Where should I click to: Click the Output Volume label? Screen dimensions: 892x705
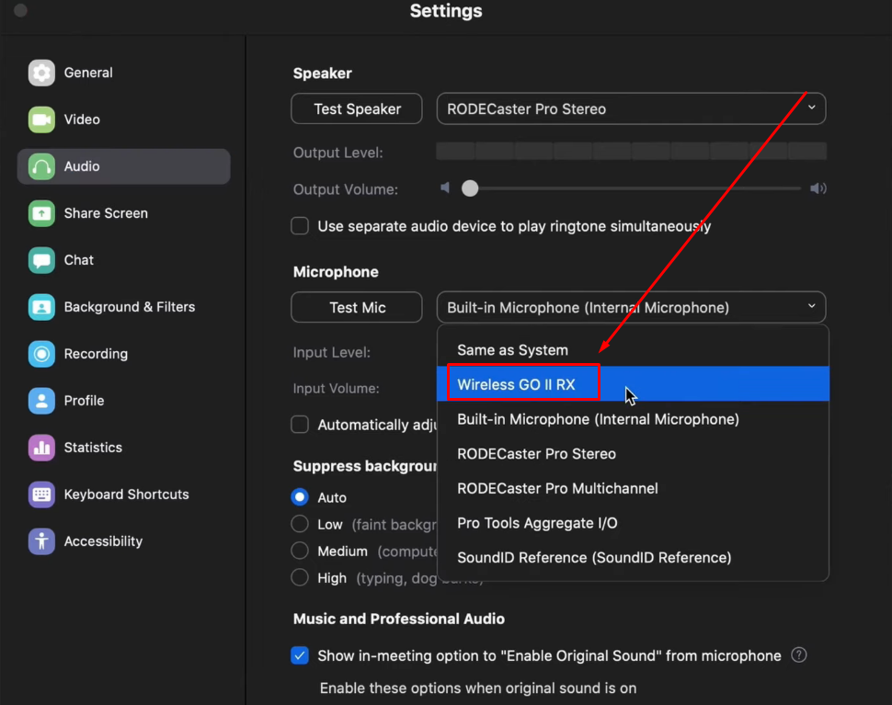pos(346,189)
